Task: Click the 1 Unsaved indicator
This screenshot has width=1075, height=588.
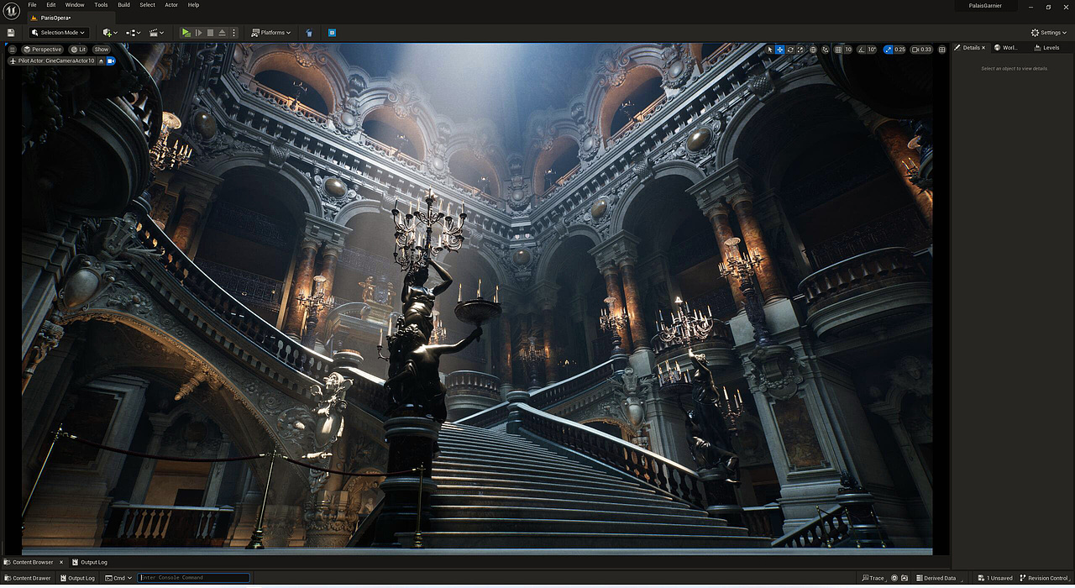Action: click(995, 578)
